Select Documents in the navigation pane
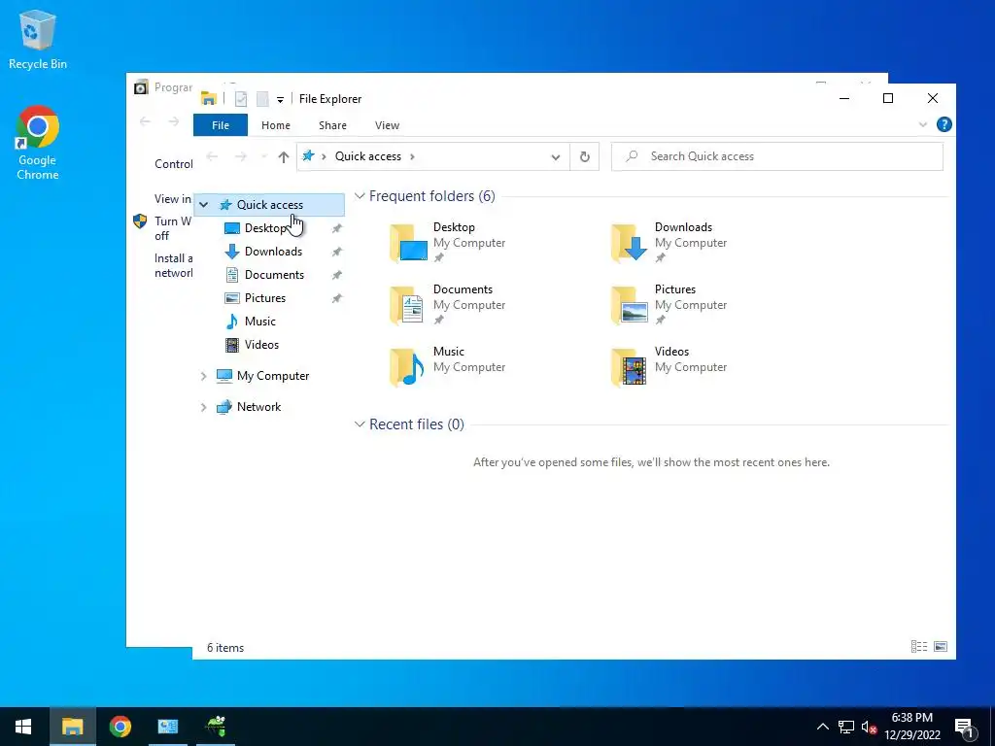The width and height of the screenshot is (995, 746). pos(274,275)
